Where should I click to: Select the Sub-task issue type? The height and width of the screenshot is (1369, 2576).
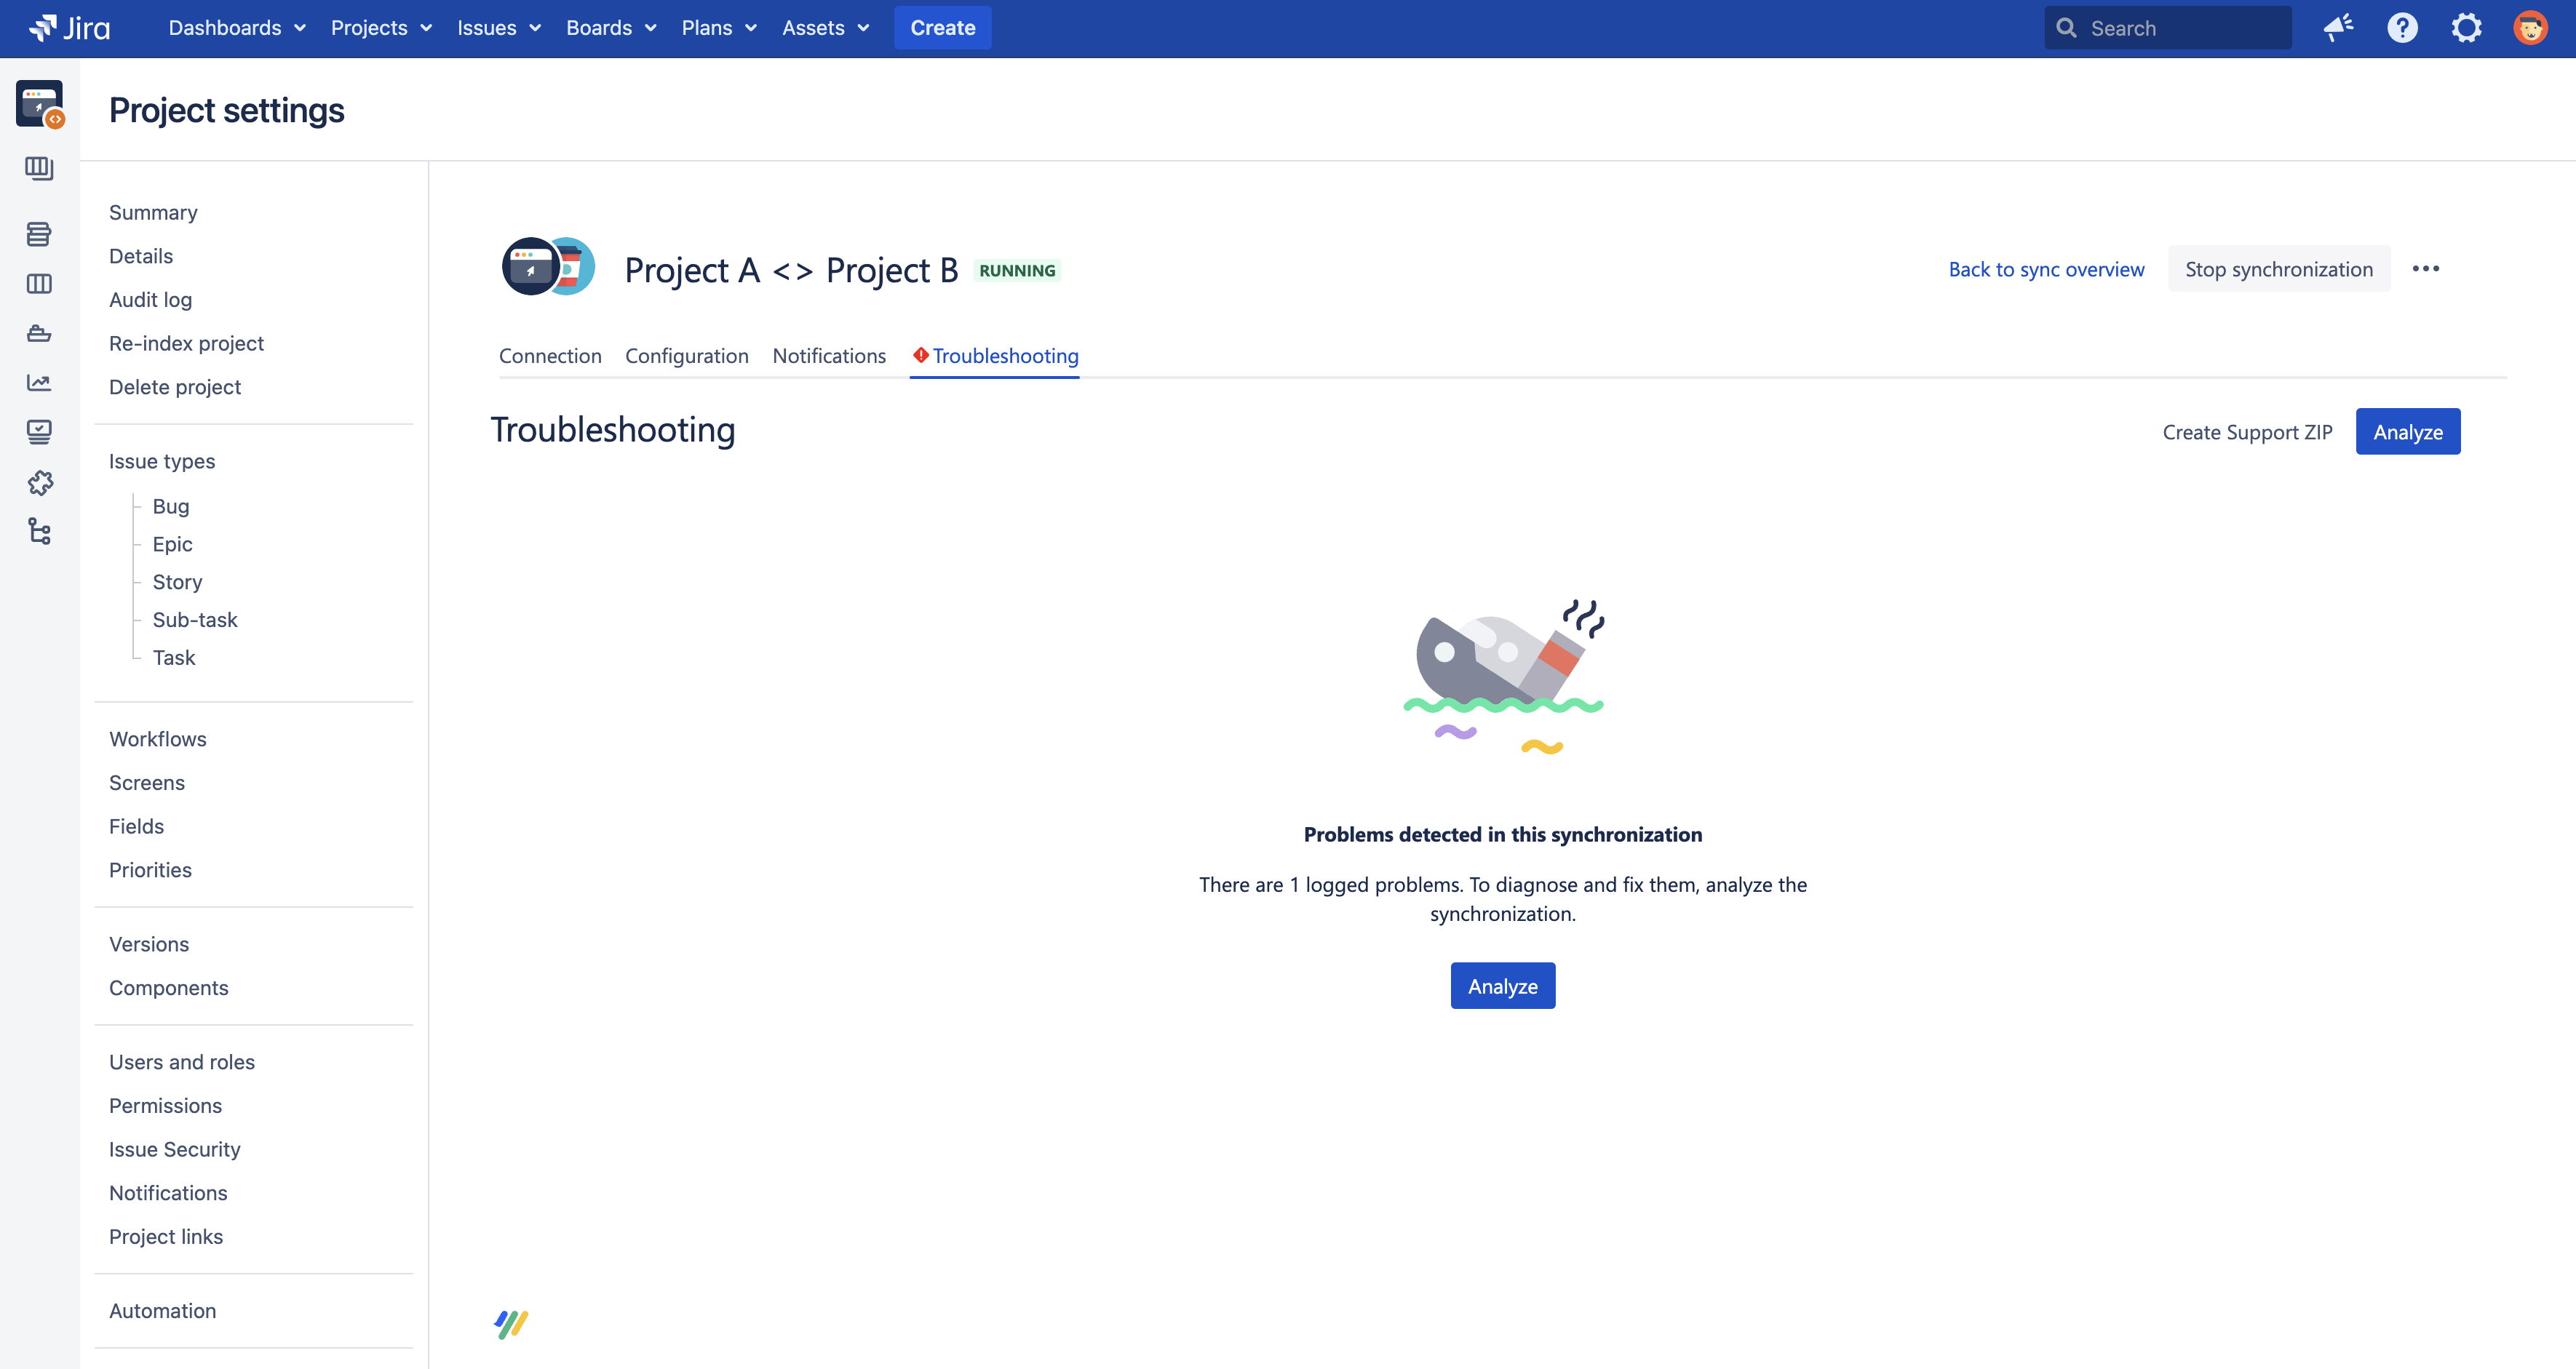click(195, 620)
